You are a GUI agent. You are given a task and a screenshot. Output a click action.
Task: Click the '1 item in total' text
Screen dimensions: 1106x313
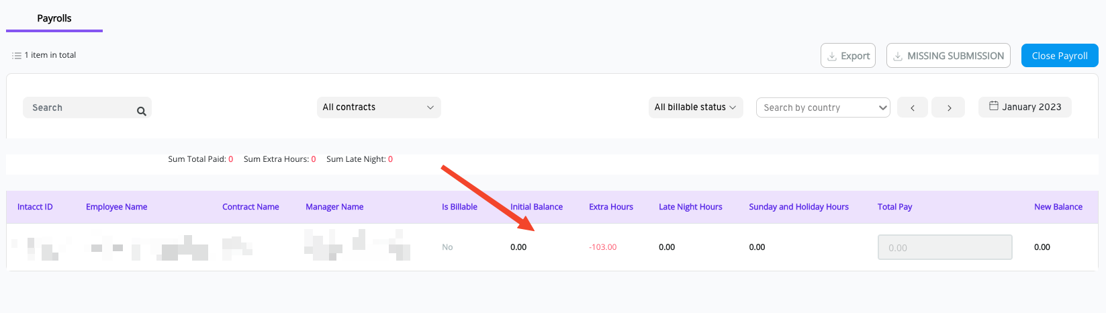[x=50, y=55]
